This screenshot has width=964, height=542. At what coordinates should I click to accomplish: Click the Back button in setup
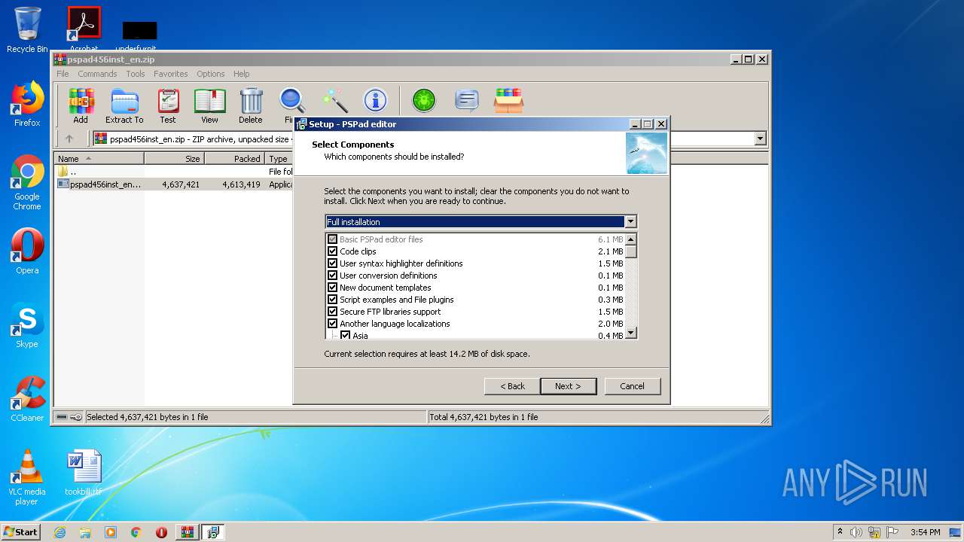pyautogui.click(x=512, y=386)
